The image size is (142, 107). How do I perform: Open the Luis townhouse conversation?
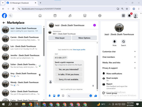point(21,48)
